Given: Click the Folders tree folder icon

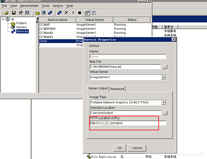Looking at the screenshot, I should (13, 23).
